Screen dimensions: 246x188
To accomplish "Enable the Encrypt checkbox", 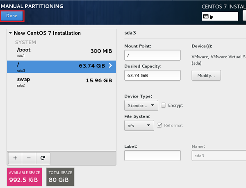I will coord(164,105).
